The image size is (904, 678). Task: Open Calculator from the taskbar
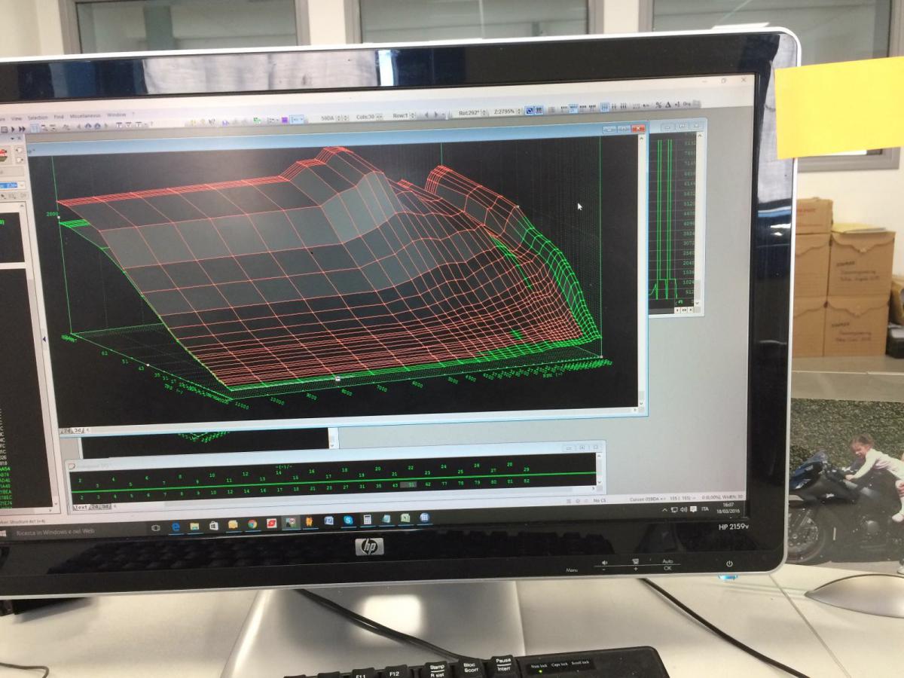pos(367,519)
